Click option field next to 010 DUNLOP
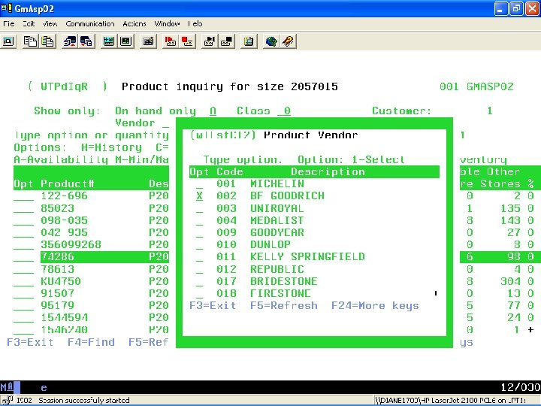The height and width of the screenshot is (406, 541). tap(199, 244)
